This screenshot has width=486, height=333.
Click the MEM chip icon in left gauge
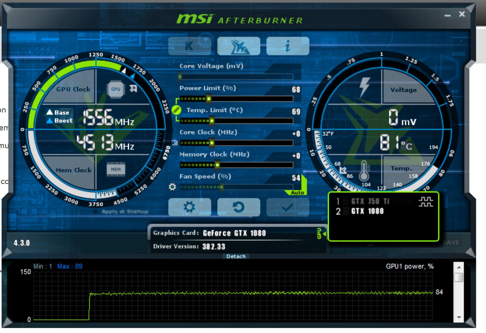[116, 169]
